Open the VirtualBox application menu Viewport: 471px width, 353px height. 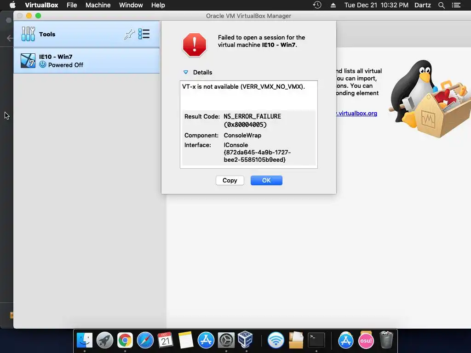tap(41, 5)
